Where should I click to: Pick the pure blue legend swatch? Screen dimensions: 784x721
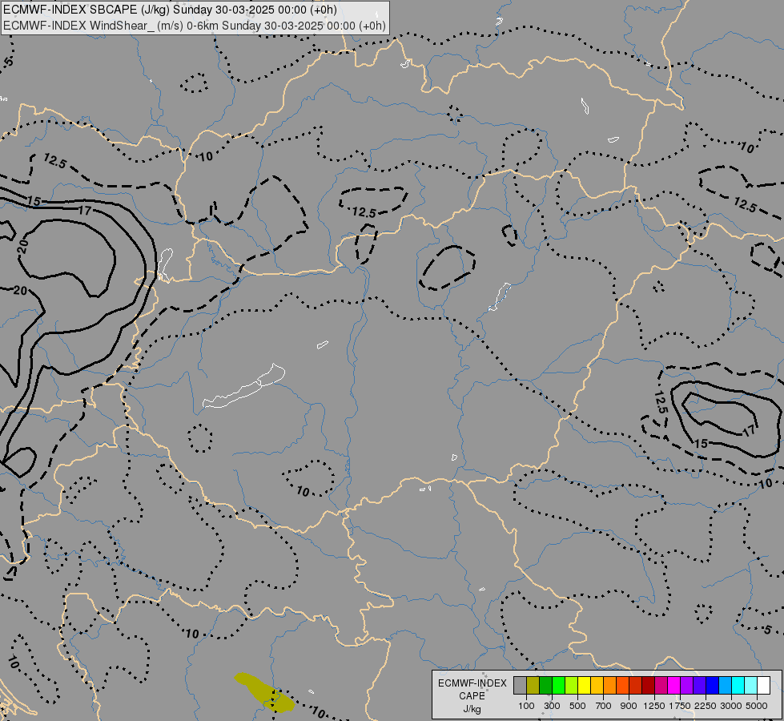pyautogui.click(x=712, y=685)
